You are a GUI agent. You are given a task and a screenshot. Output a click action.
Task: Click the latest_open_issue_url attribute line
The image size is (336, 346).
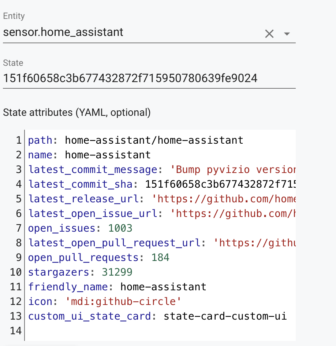pyautogui.click(x=146, y=213)
